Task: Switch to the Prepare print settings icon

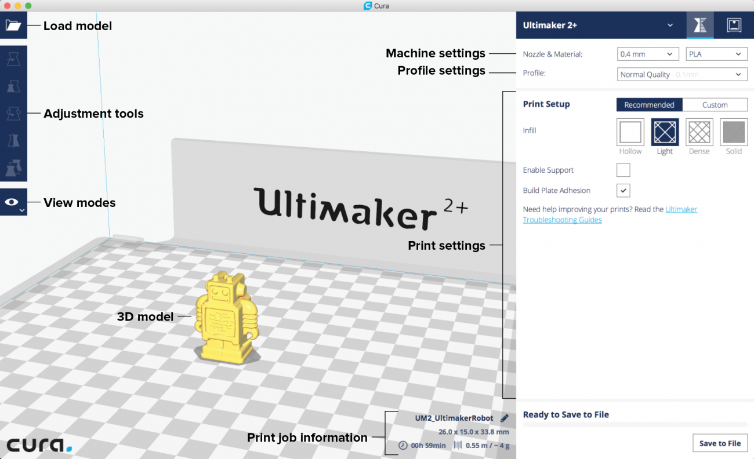Action: (700, 25)
